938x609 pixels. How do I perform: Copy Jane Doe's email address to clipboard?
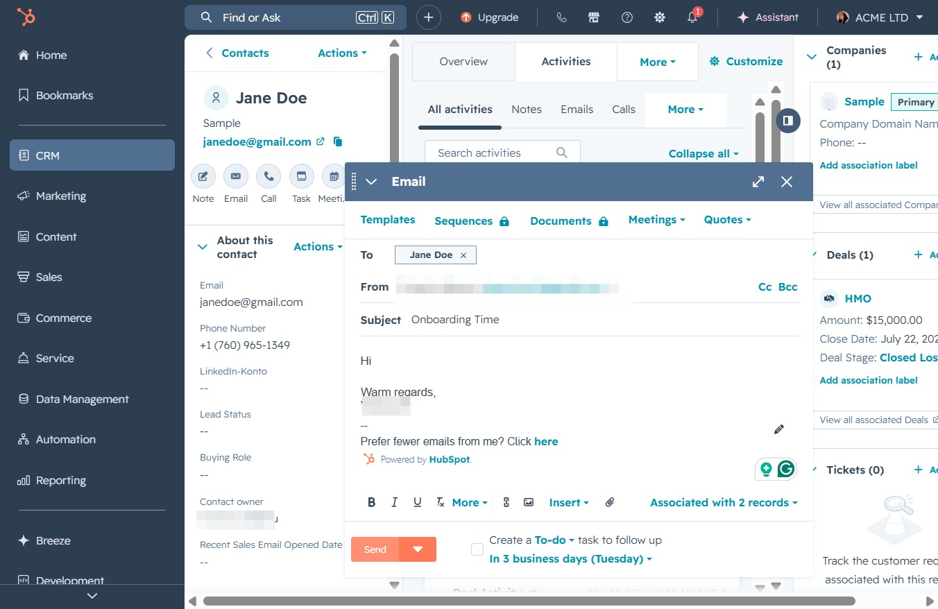click(x=338, y=141)
